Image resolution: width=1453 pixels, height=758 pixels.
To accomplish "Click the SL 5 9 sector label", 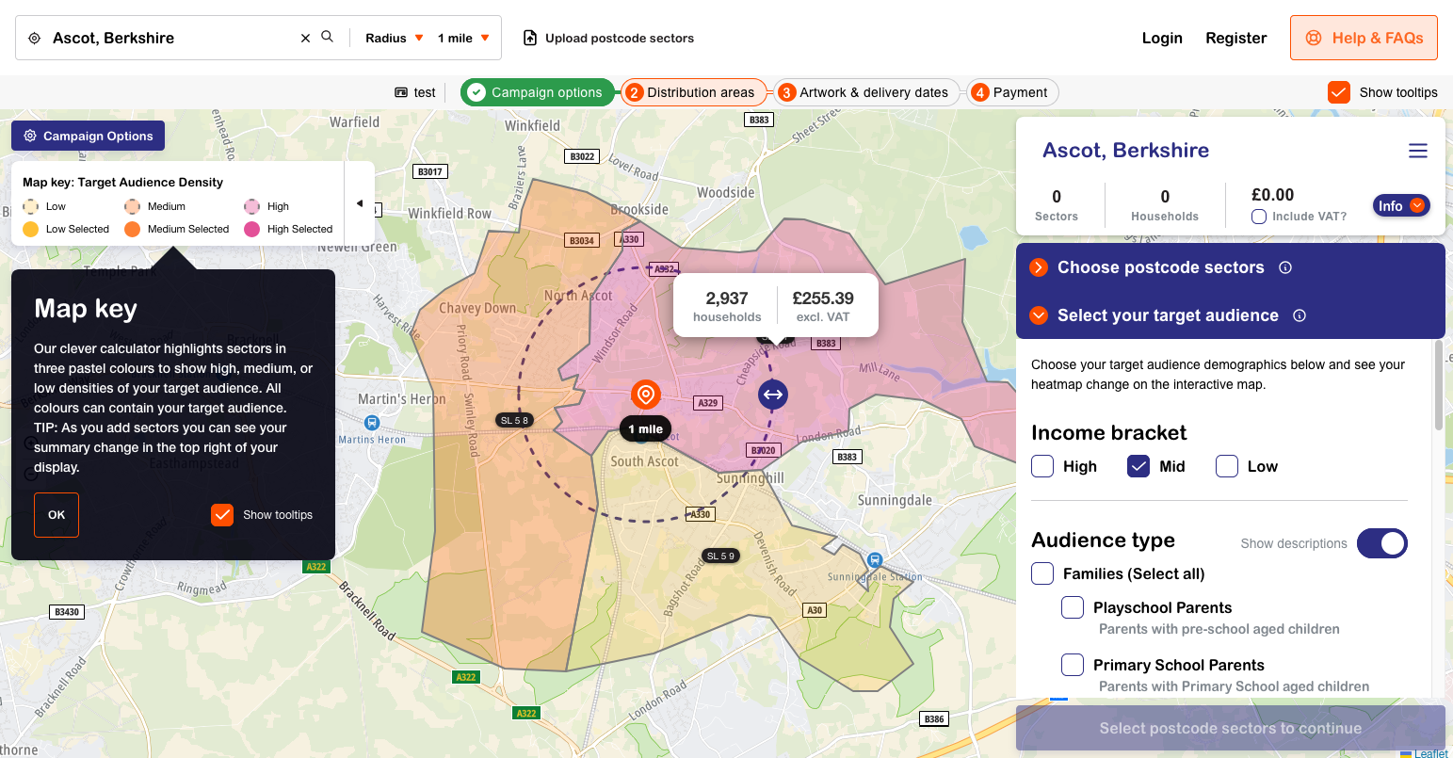I will [x=720, y=556].
